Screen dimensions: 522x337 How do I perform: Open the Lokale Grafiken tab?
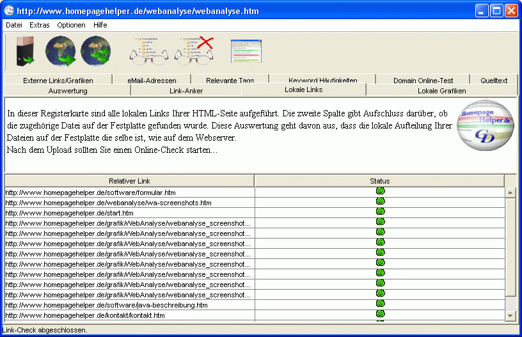point(441,91)
